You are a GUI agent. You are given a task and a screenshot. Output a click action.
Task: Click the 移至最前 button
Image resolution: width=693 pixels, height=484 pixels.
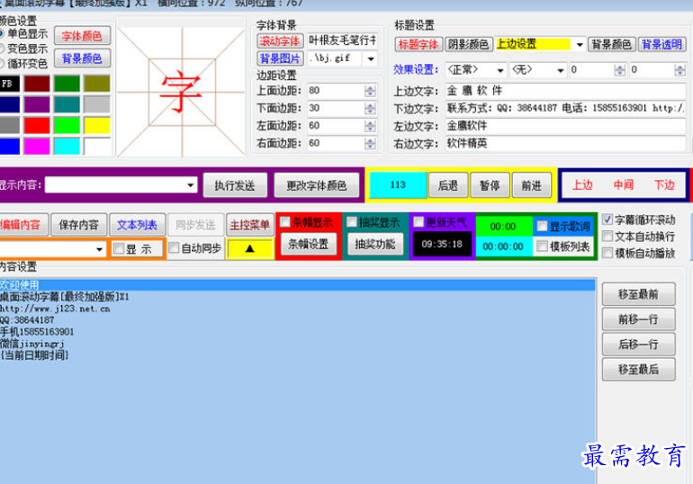click(639, 294)
